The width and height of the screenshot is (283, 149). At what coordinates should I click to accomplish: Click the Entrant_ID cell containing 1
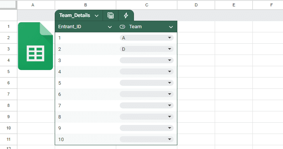(86, 38)
